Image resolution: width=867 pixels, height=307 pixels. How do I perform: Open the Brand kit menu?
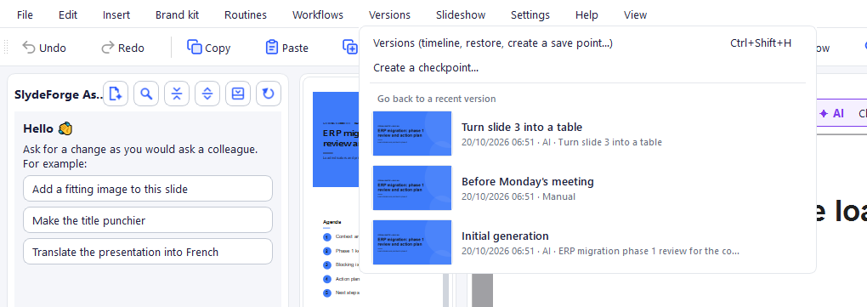click(x=177, y=15)
